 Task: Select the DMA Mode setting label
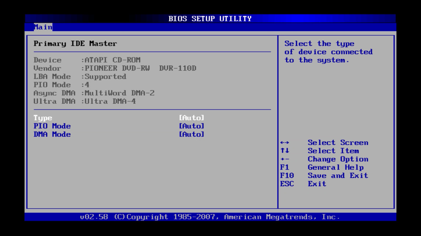52,134
